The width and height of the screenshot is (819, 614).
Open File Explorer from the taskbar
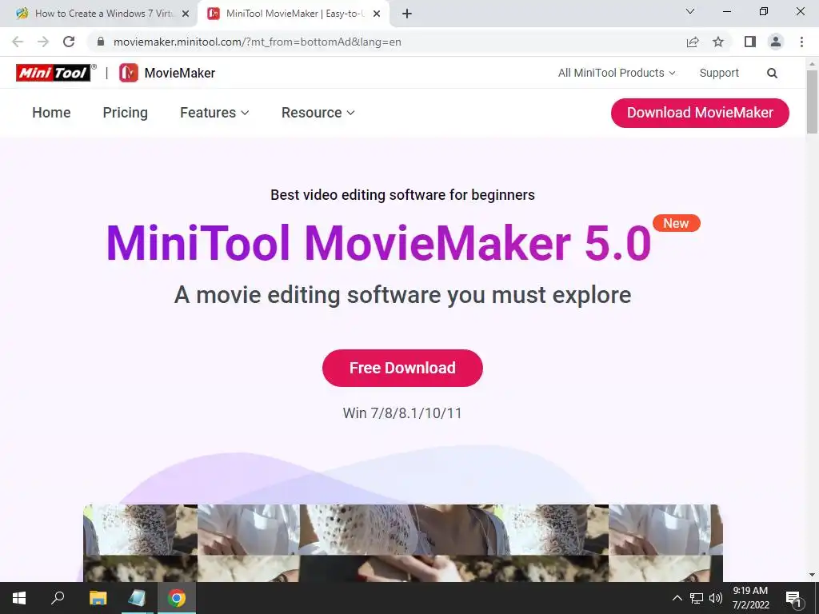[x=98, y=598]
